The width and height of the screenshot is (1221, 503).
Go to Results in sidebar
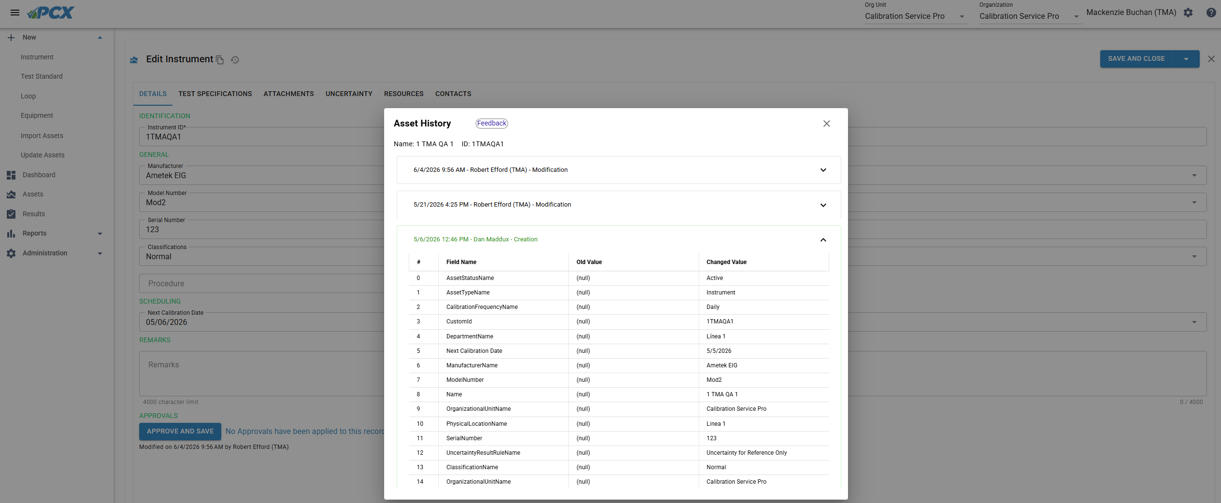tap(34, 214)
